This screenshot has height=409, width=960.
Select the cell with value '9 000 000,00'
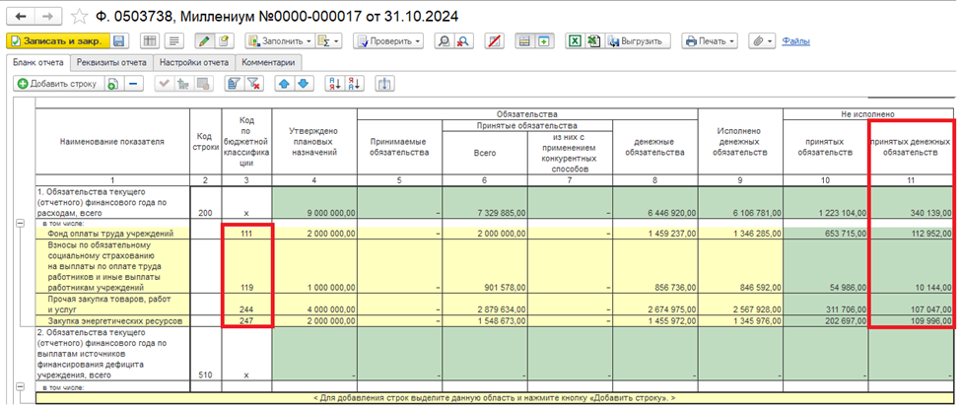(314, 203)
